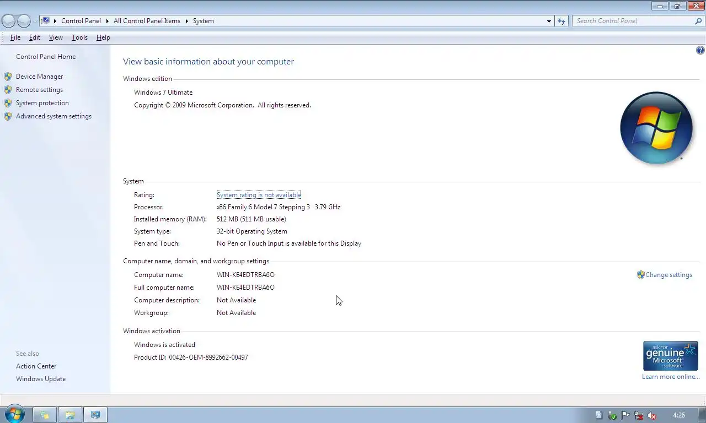
Task: Click the address bar location icon
Action: click(x=46, y=21)
